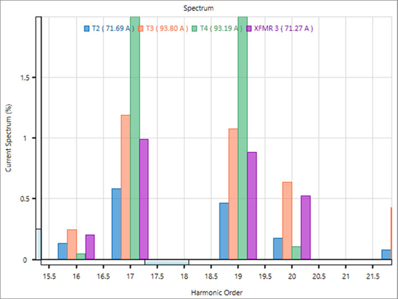Select the purple XFMR 3 bar at harmonic 17

click(x=144, y=199)
